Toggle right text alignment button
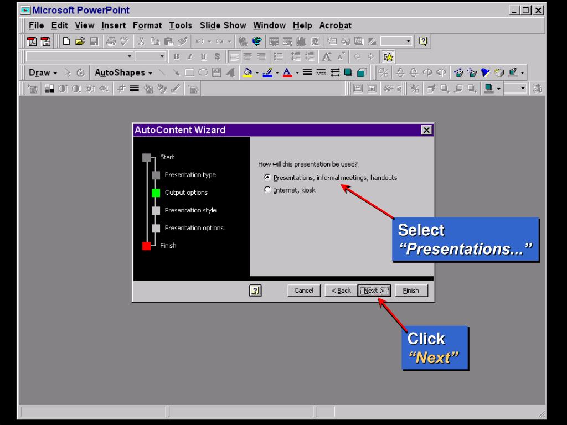Screen dimensions: 567x425 [261, 57]
